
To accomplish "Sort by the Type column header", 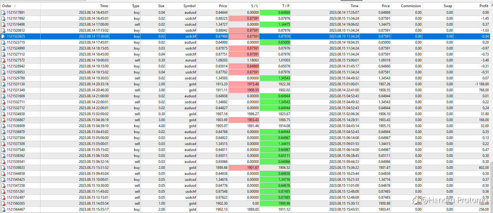I will [125, 6].
